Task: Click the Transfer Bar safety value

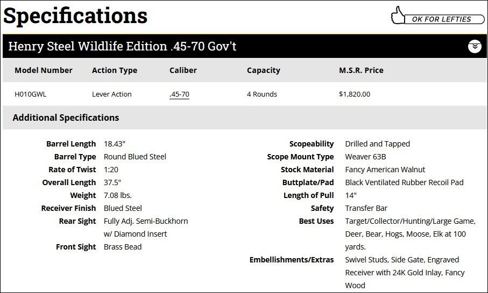Action: (366, 208)
